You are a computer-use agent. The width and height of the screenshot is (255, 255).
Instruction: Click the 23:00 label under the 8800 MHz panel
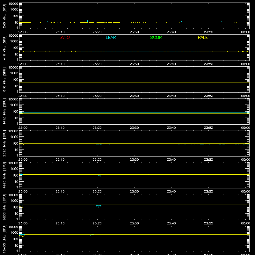pos(23,223)
